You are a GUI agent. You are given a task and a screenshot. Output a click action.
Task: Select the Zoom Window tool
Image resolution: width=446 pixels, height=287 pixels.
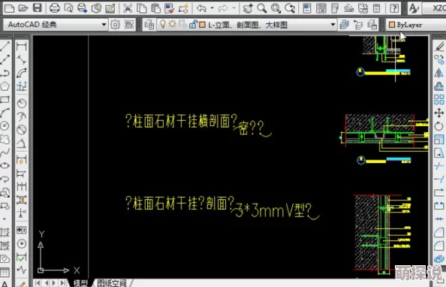(x=276, y=8)
